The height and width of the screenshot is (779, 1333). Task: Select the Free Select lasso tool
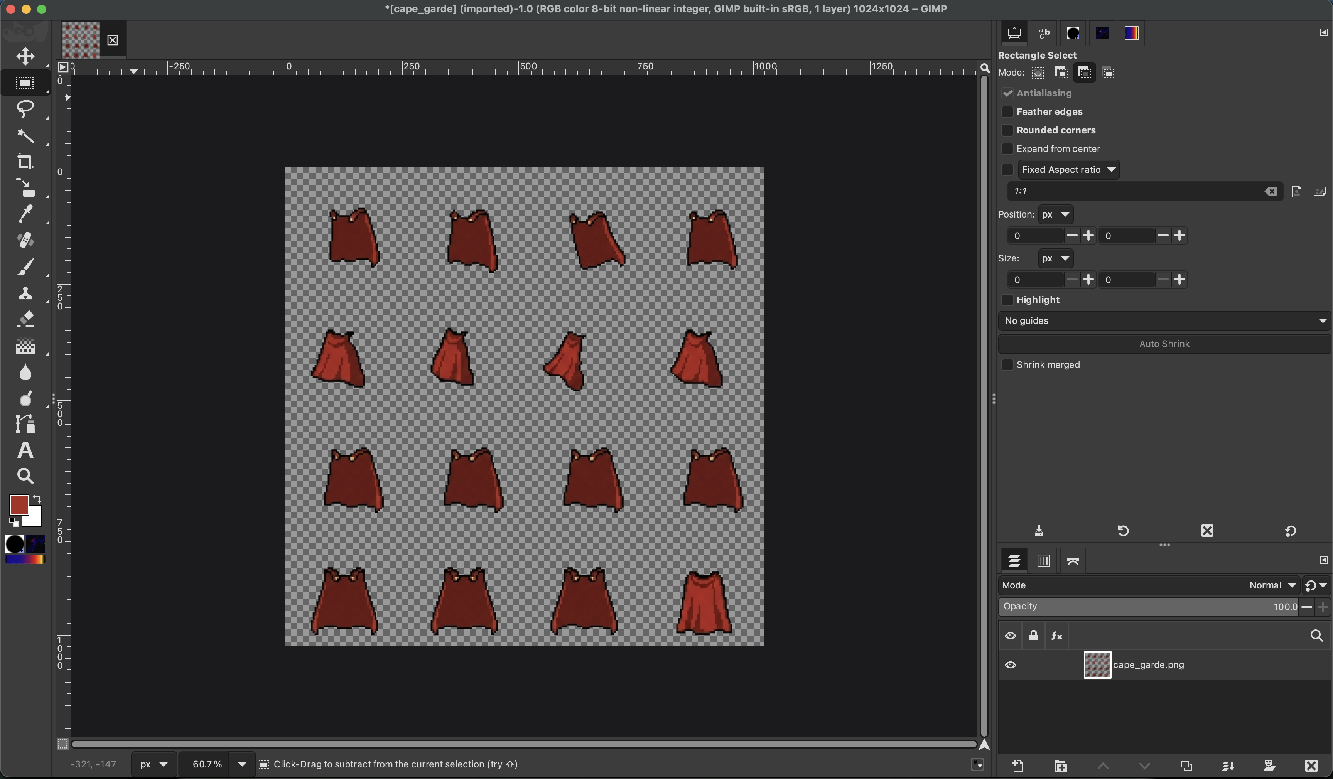pos(25,110)
